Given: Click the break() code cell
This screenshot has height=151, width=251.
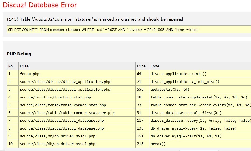Looking at the screenshot, I should pos(158,144).
